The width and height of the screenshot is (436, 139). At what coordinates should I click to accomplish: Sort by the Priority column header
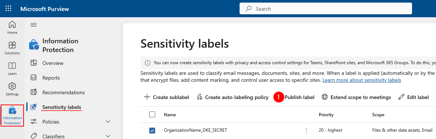[326, 115]
